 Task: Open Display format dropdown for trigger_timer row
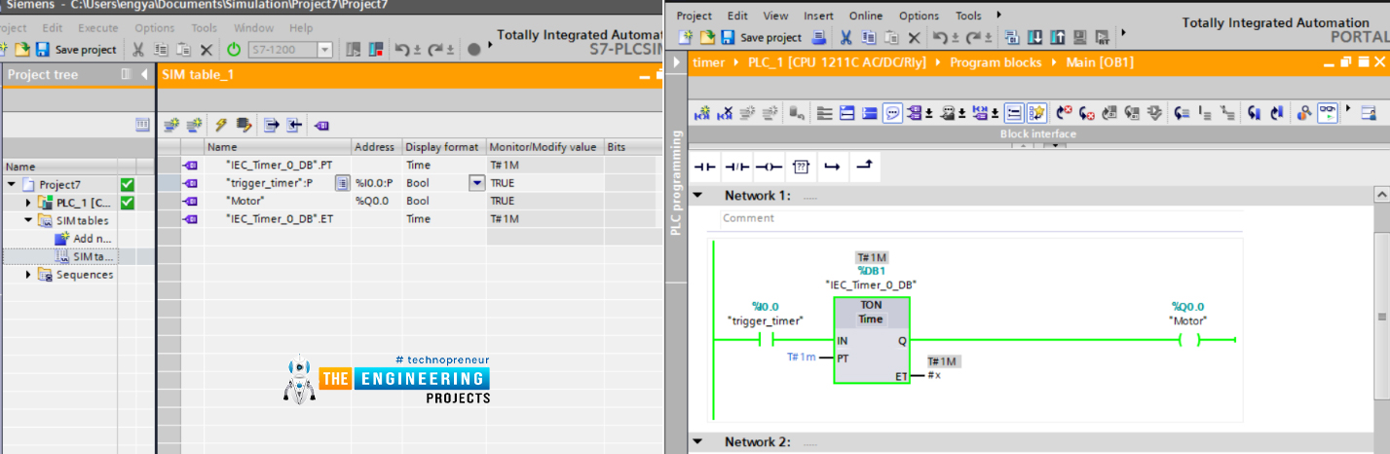(x=476, y=183)
